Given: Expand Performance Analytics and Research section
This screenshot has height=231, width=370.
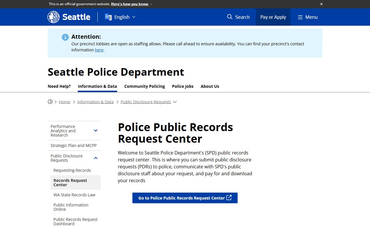Looking at the screenshot, I should pos(96,131).
